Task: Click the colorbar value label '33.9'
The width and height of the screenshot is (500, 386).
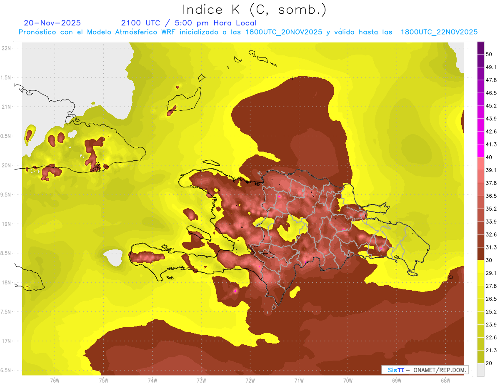Action: coord(491,222)
